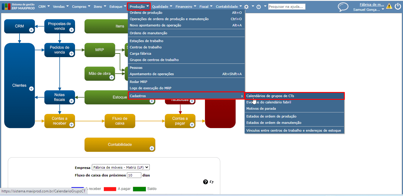
Task: Select Ordens de produção menu item
Action: click(x=186, y=13)
